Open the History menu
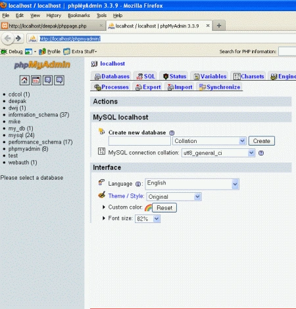The image size is (296, 309). click(x=54, y=16)
